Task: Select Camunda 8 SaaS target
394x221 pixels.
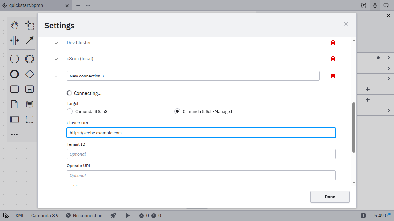Action: point(70,111)
